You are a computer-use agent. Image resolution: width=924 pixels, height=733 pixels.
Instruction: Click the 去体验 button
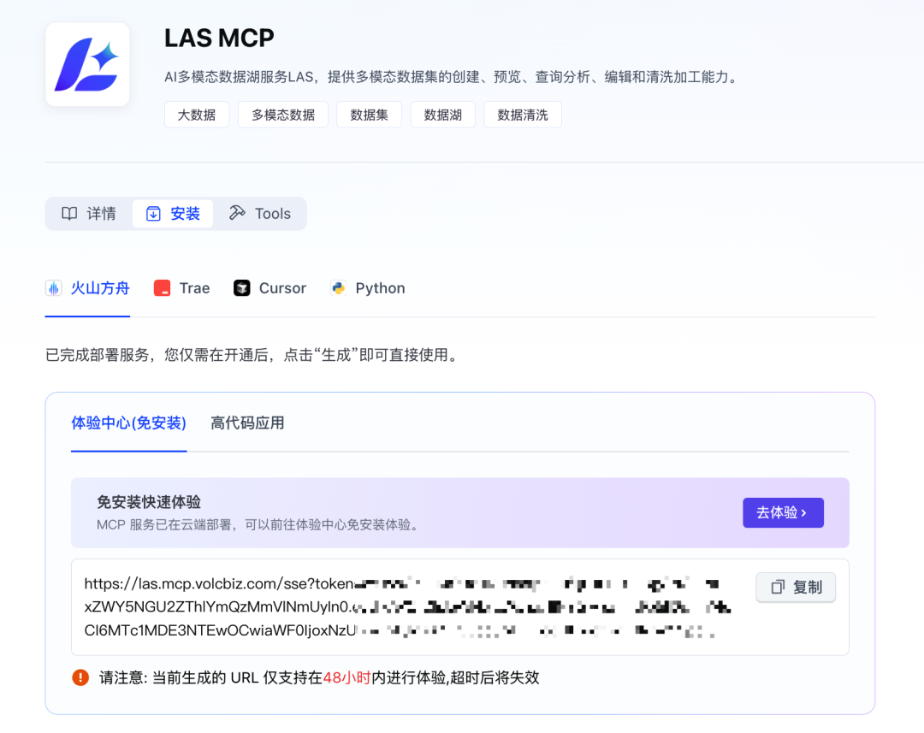(783, 512)
